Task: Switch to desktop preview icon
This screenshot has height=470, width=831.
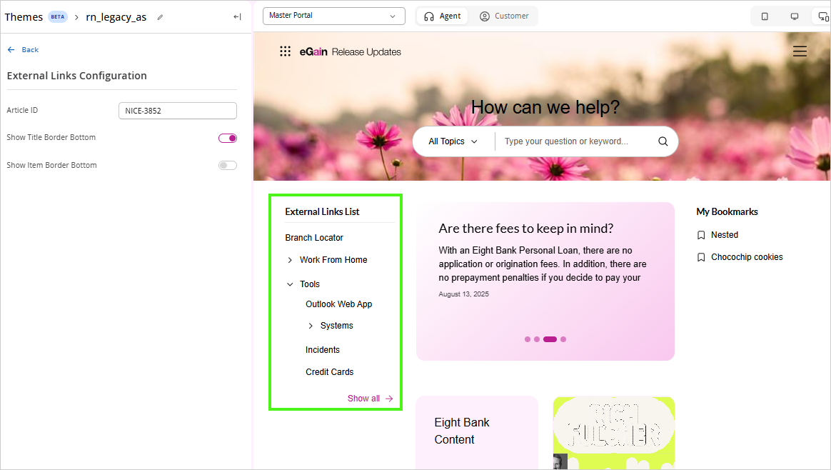Action: [793, 16]
